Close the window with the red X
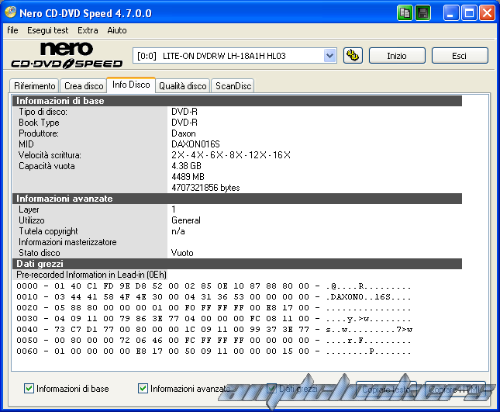Image resolution: width=500 pixels, height=412 pixels. (487, 12)
